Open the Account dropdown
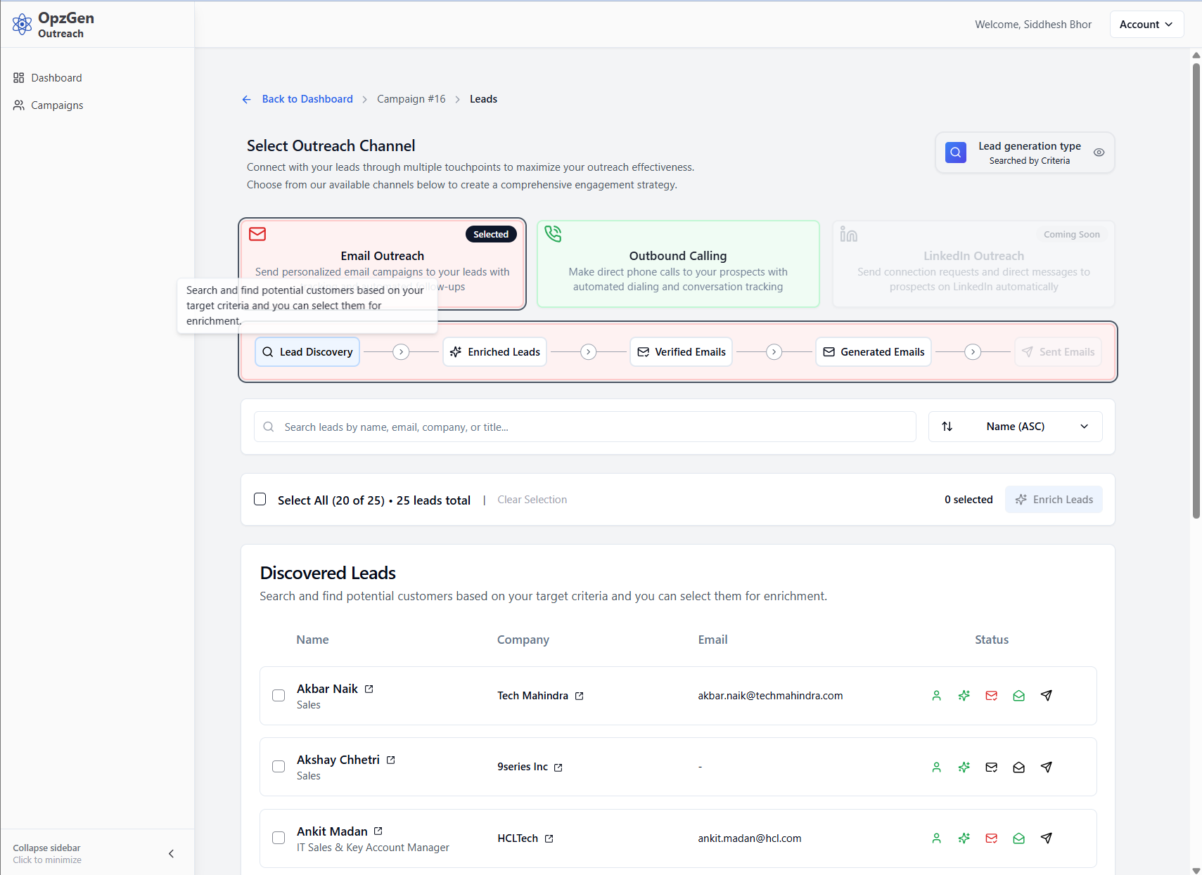Image resolution: width=1202 pixels, height=875 pixels. pos(1146,25)
